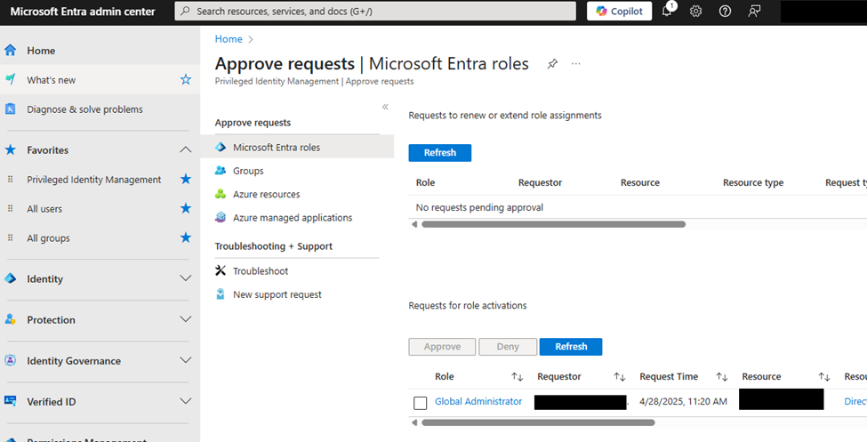The image size is (867, 442).
Task: Click the Favorites star icon
Action: [x=11, y=150]
